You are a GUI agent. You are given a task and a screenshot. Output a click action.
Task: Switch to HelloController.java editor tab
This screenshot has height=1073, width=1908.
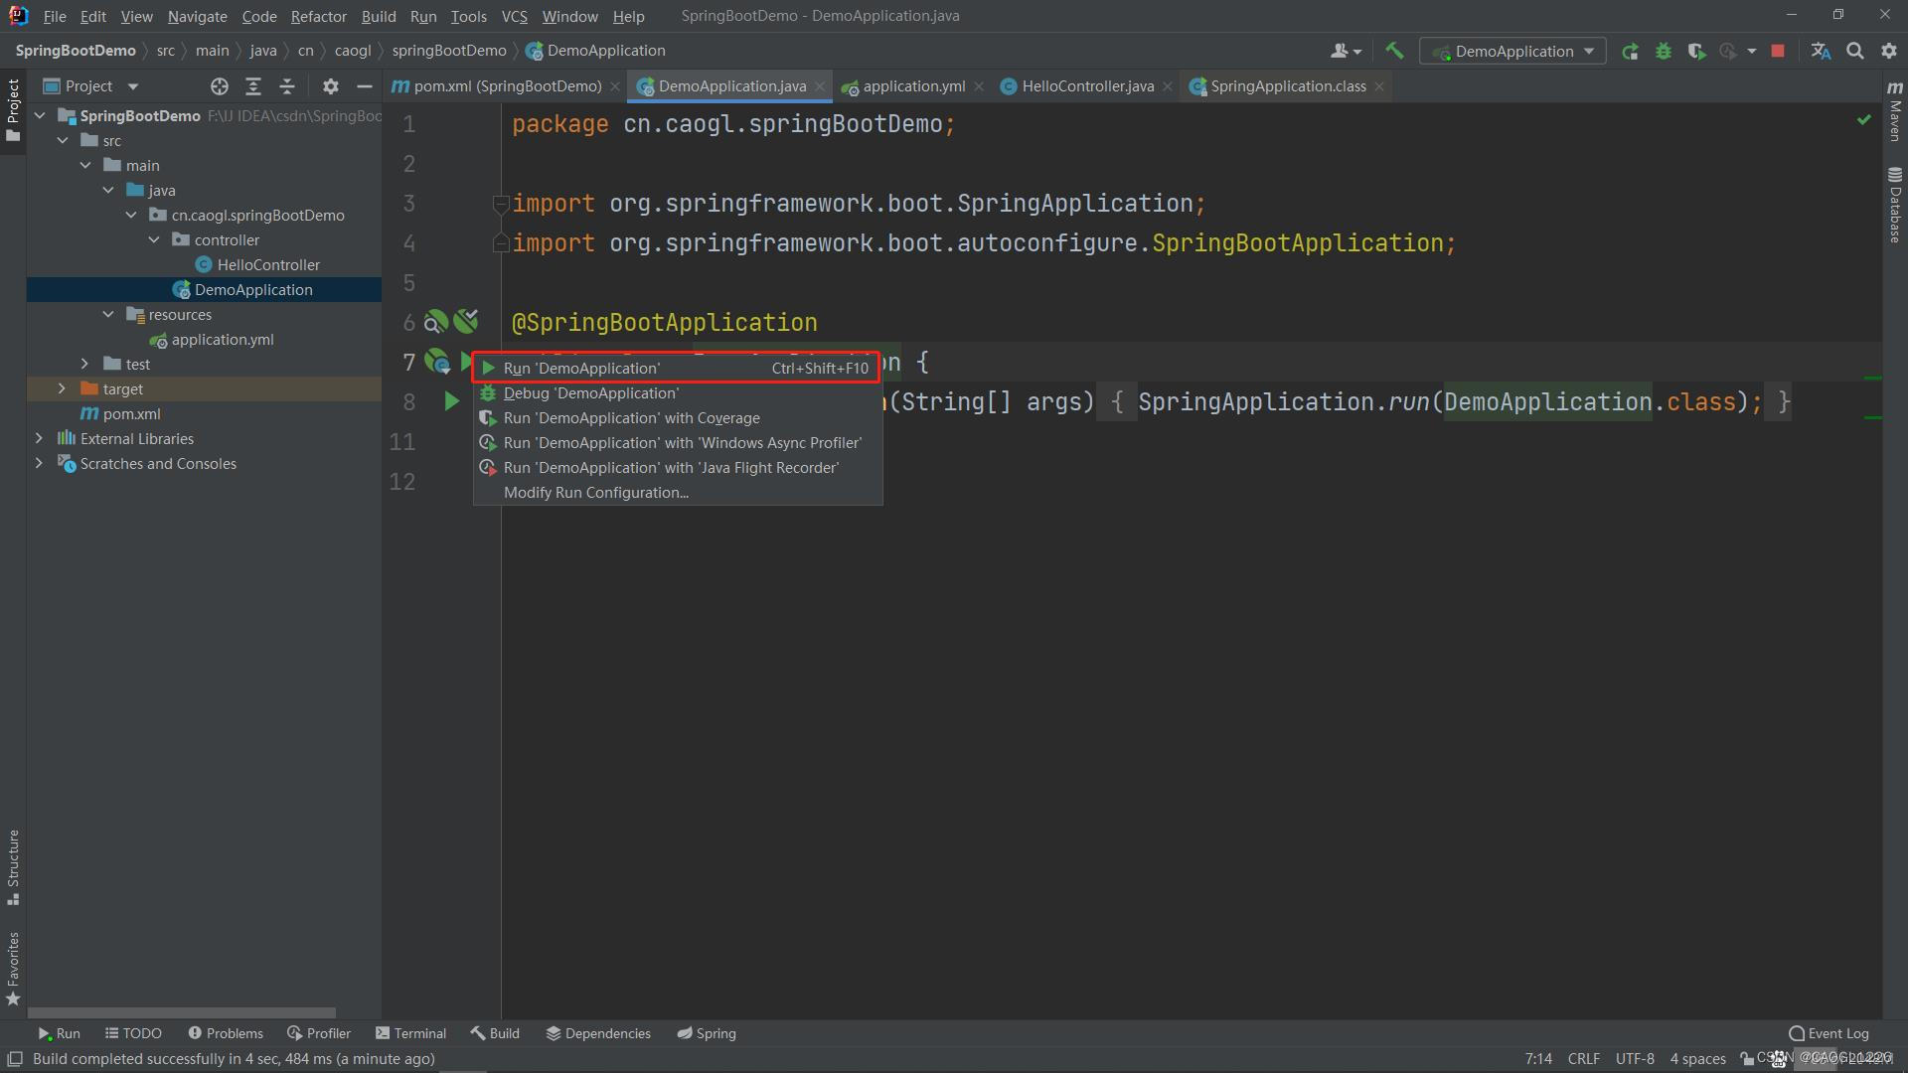1086,86
